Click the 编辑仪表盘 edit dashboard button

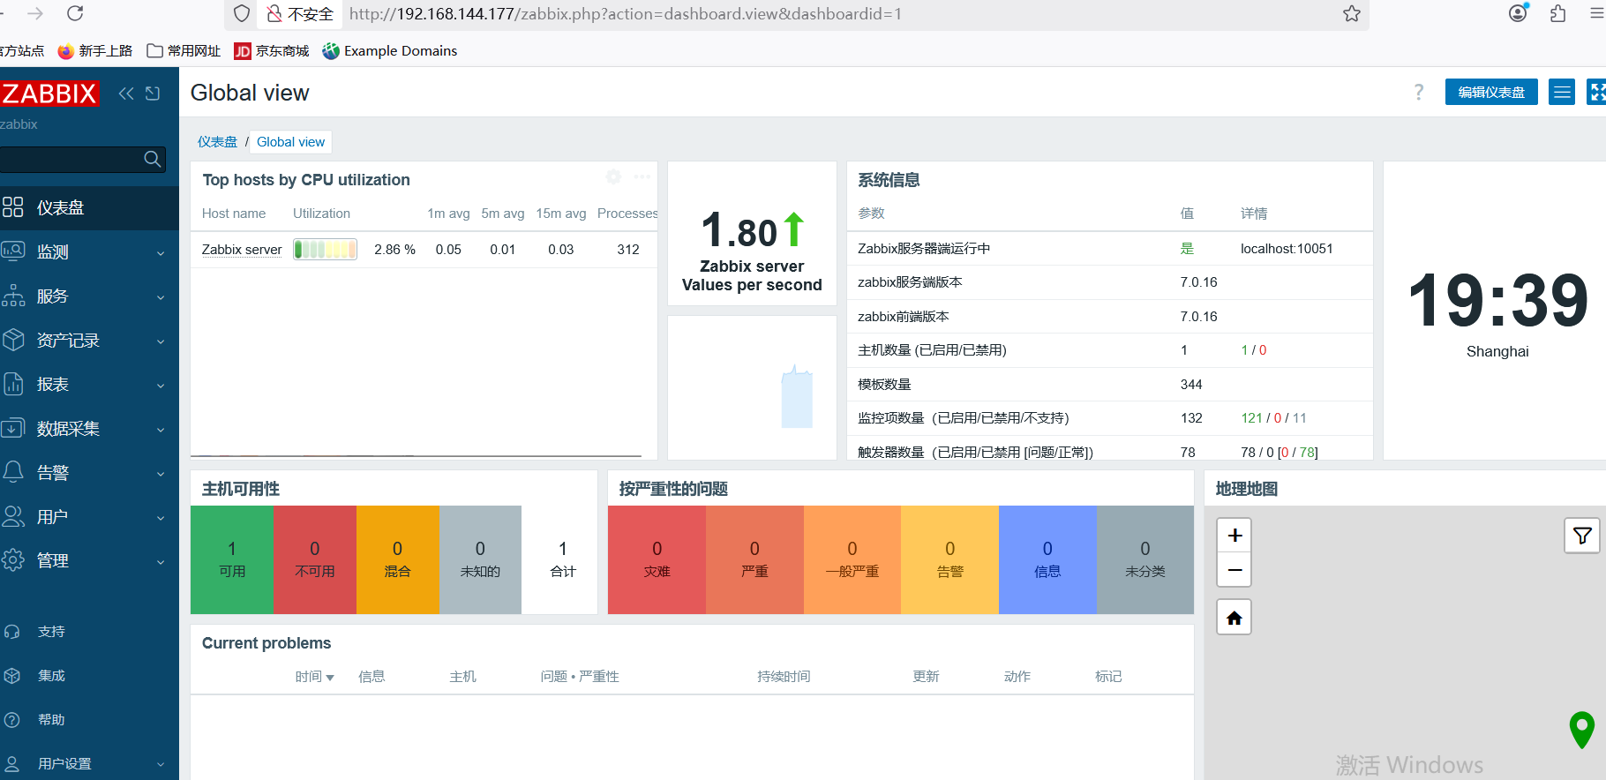(x=1491, y=93)
